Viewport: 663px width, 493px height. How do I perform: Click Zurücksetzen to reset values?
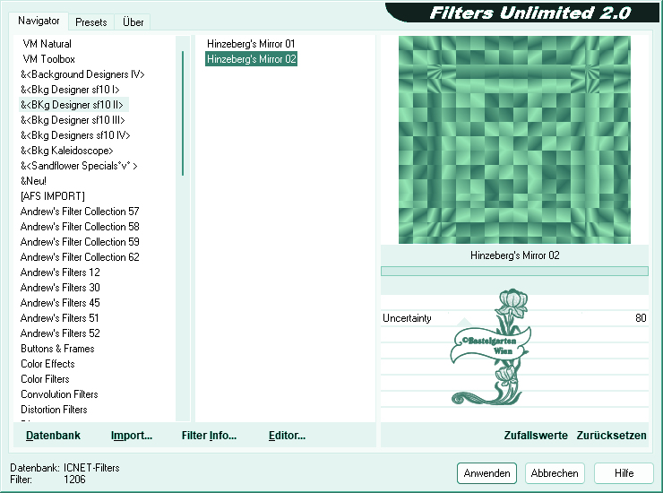[x=611, y=436]
